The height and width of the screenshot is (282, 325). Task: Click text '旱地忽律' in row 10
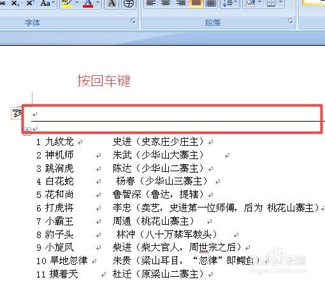[x=68, y=261]
